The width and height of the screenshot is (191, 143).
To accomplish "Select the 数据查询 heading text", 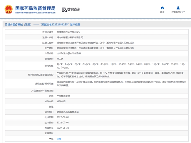I will (74, 10).
